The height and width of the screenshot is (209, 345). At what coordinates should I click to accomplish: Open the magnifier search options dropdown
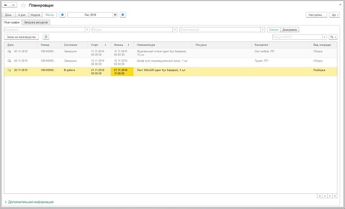(x=333, y=37)
